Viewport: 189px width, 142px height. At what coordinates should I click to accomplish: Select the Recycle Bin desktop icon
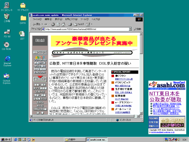click(x=7, y=18)
